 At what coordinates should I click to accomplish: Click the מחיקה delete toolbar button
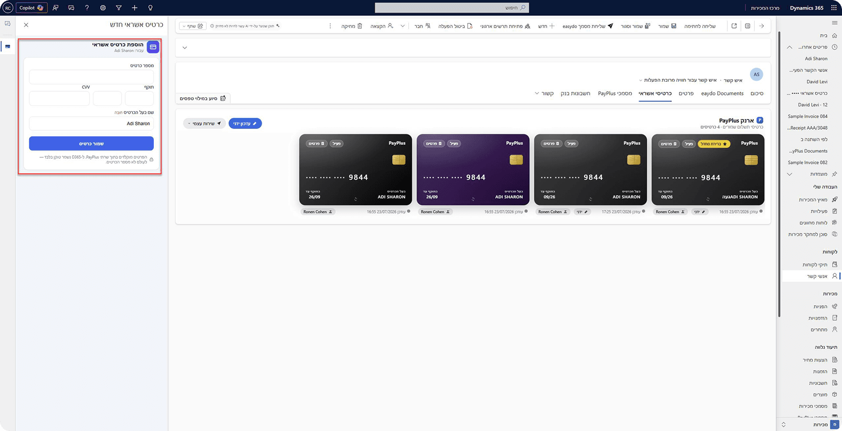(x=352, y=26)
